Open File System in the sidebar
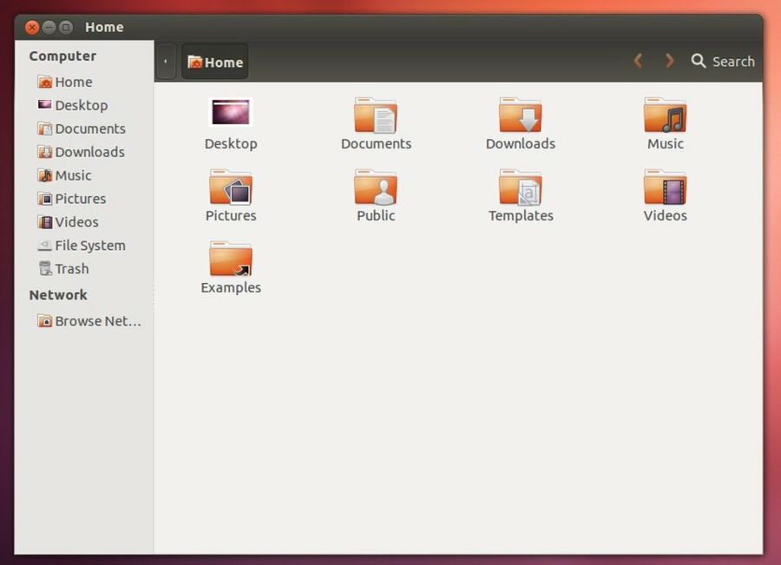 coord(89,246)
